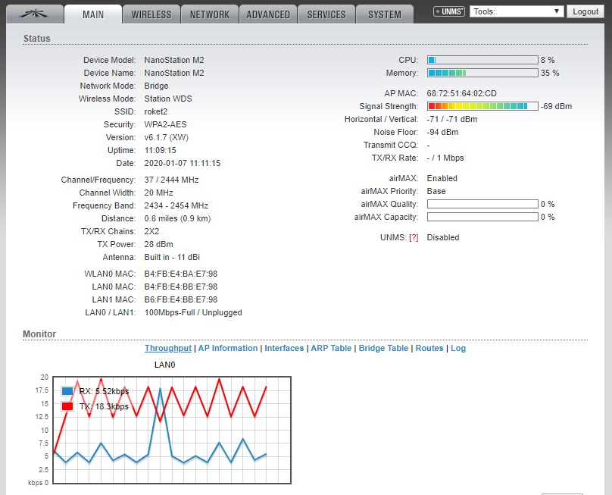The width and height of the screenshot is (612, 495).
Task: Open the Tools dropdown menu
Action: pos(517,11)
